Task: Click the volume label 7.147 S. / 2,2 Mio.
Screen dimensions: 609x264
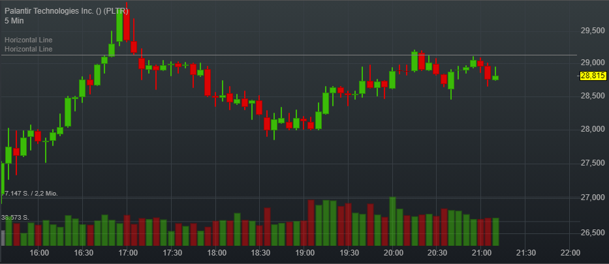Action: pos(31,193)
